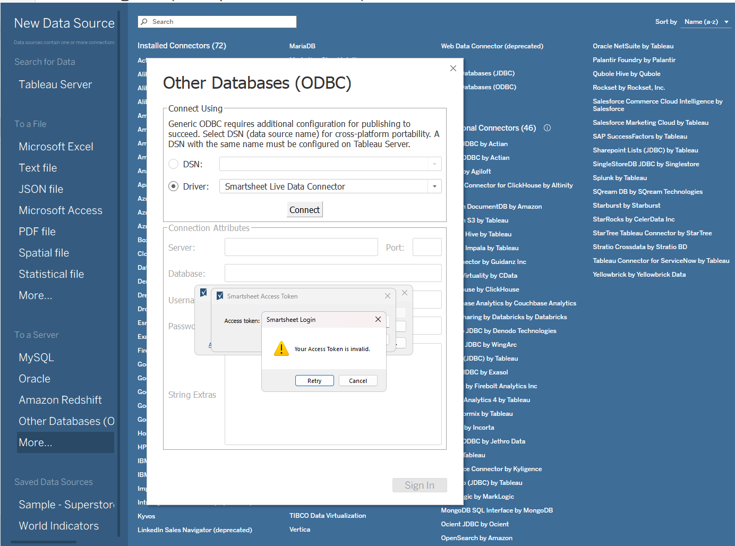This screenshot has height=546, width=735.
Task: Select Salesforce Commerce Cloud Intelligence by Salesforce
Action: pos(657,105)
